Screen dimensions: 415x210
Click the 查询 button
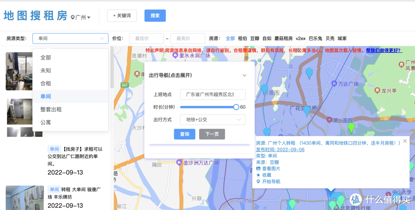(184, 134)
